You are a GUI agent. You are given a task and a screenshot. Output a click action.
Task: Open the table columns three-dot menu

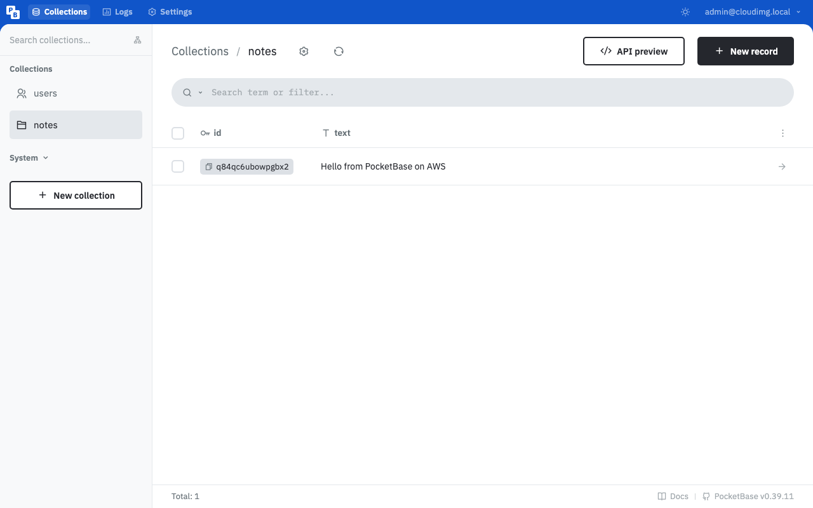pyautogui.click(x=783, y=133)
